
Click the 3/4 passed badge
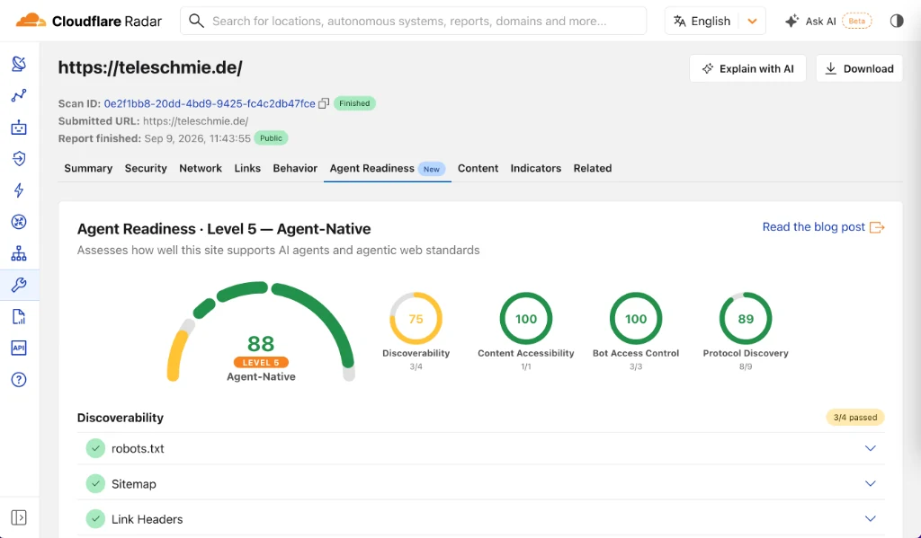coord(855,418)
